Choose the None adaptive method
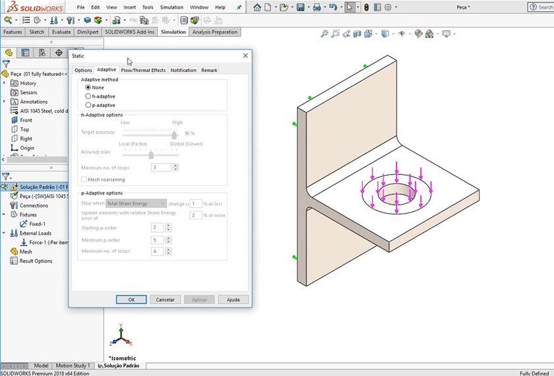 (88, 88)
